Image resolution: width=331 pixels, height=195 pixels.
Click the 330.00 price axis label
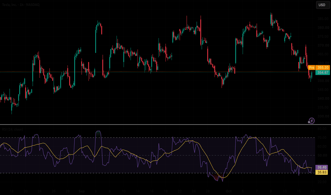click(323, 116)
